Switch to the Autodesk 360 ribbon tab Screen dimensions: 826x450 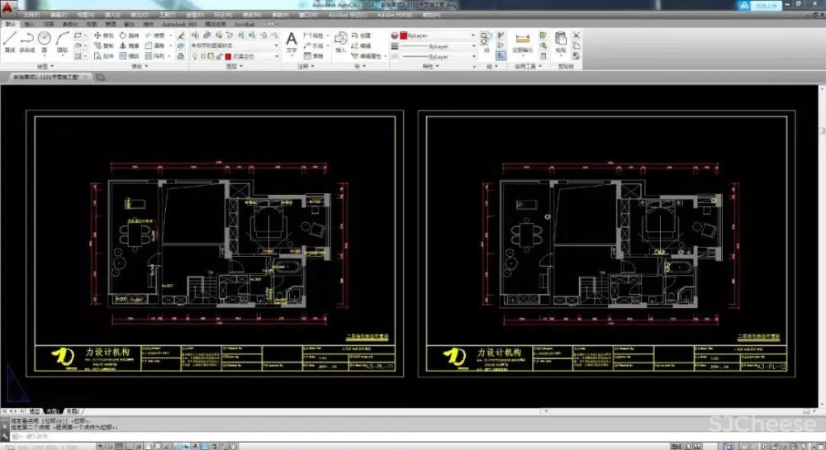pos(178,25)
